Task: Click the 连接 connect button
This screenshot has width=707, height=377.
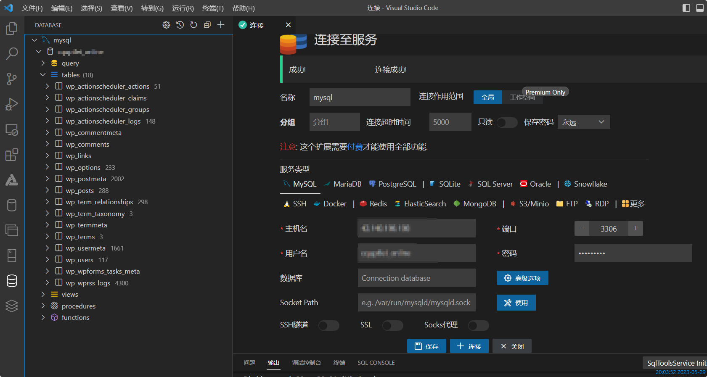Action: [469, 346]
